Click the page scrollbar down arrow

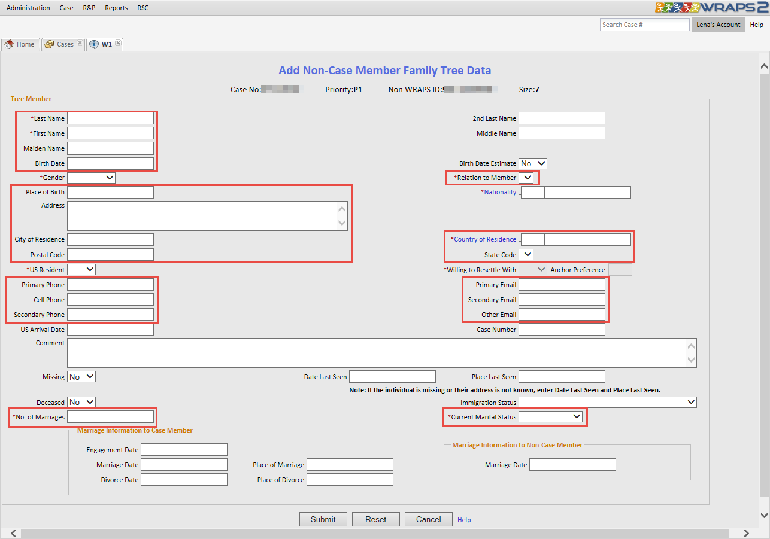point(764,516)
